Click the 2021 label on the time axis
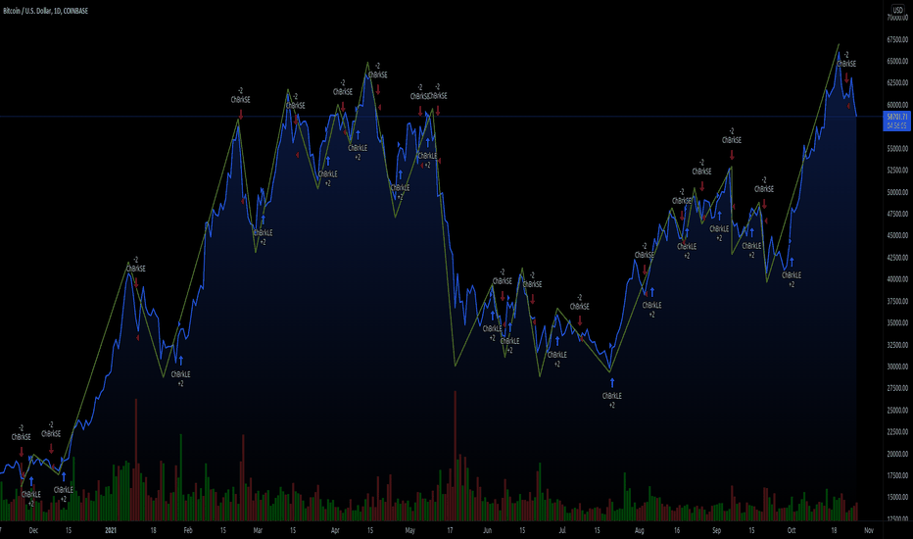This screenshot has height=539, width=913. [x=111, y=530]
